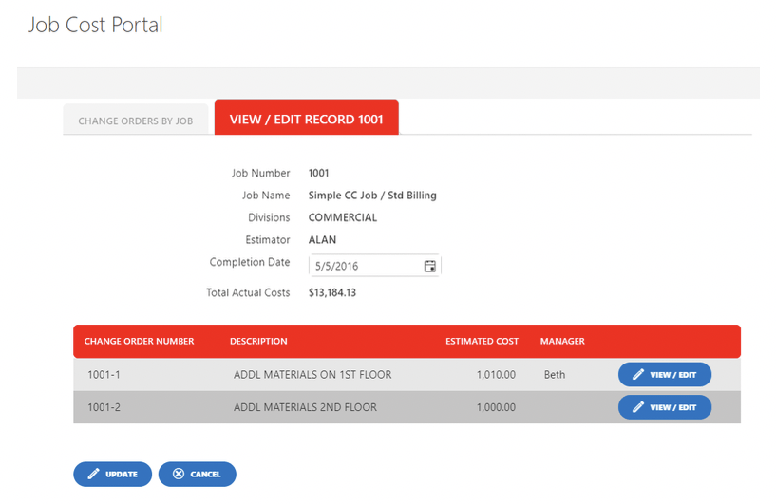The width and height of the screenshot is (776, 504).
Task: Switch to Change Orders By Job tab
Action: [x=136, y=120]
